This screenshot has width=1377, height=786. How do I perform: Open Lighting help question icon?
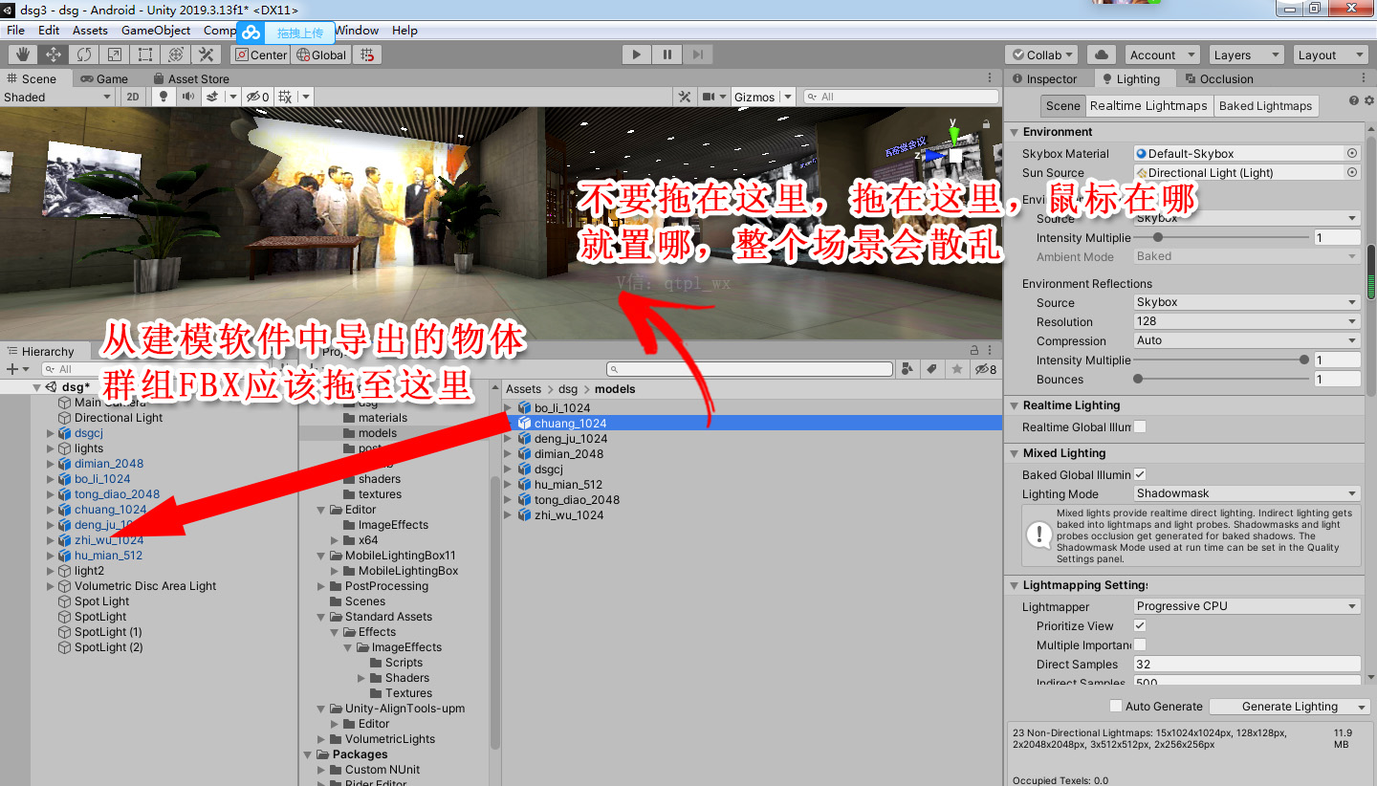[1353, 100]
